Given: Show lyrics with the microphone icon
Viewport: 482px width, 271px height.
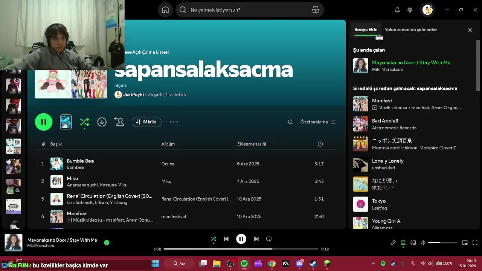Looking at the screenshot, I should (393, 243).
